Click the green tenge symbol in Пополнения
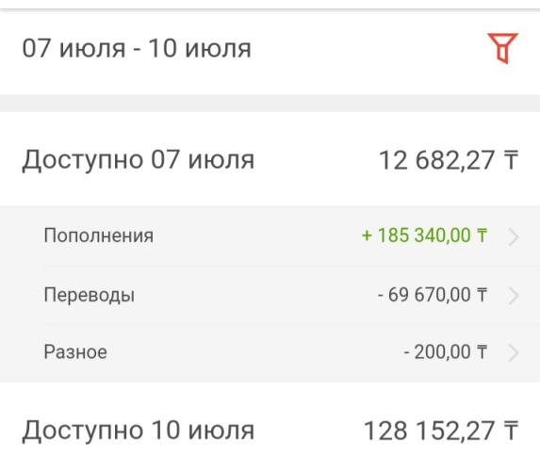Viewport: 540px width, 471px height. (483, 235)
